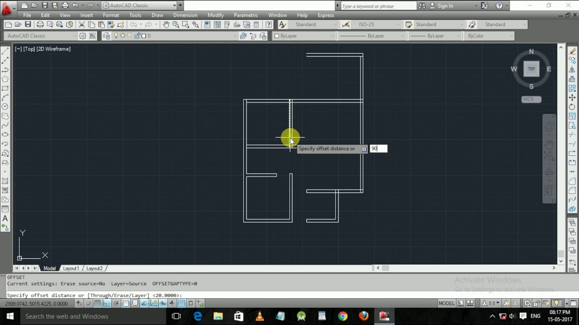Click the TOP face of ViewCube
This screenshot has width=579, height=325.
click(532, 69)
